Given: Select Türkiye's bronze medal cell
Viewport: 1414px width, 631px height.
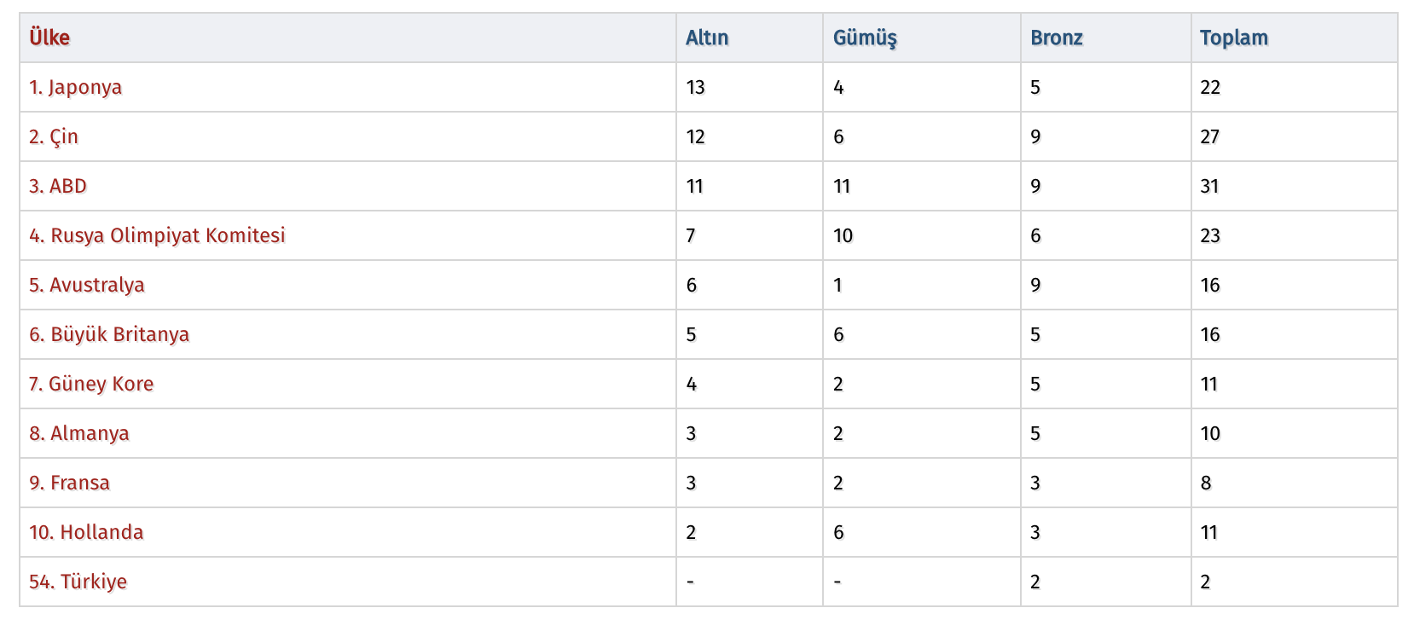Looking at the screenshot, I should tap(1035, 582).
